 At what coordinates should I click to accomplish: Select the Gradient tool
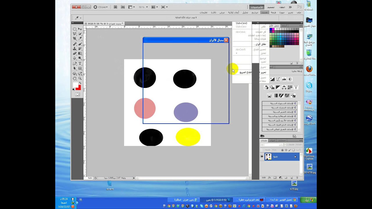(80, 53)
